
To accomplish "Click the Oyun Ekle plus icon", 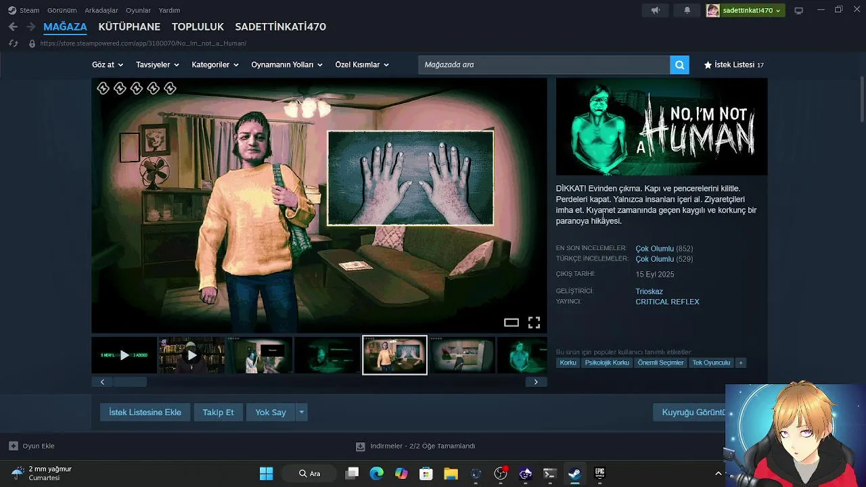I will [x=13, y=446].
